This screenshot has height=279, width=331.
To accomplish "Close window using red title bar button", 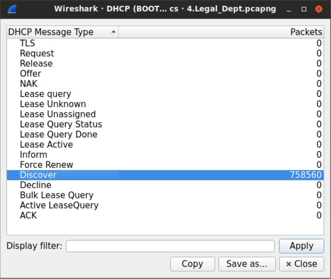I will point(319,9).
